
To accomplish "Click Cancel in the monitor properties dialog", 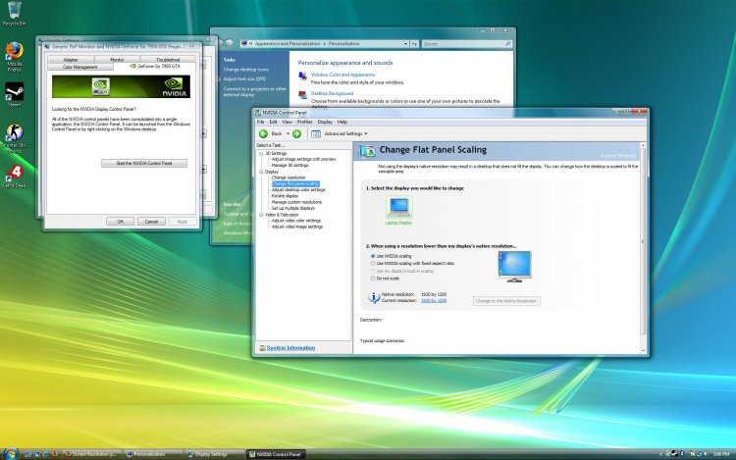I will [x=151, y=222].
